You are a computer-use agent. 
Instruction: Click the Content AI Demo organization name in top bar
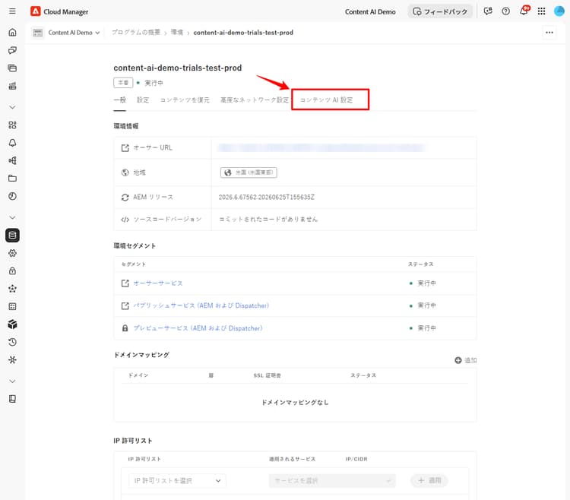click(370, 11)
